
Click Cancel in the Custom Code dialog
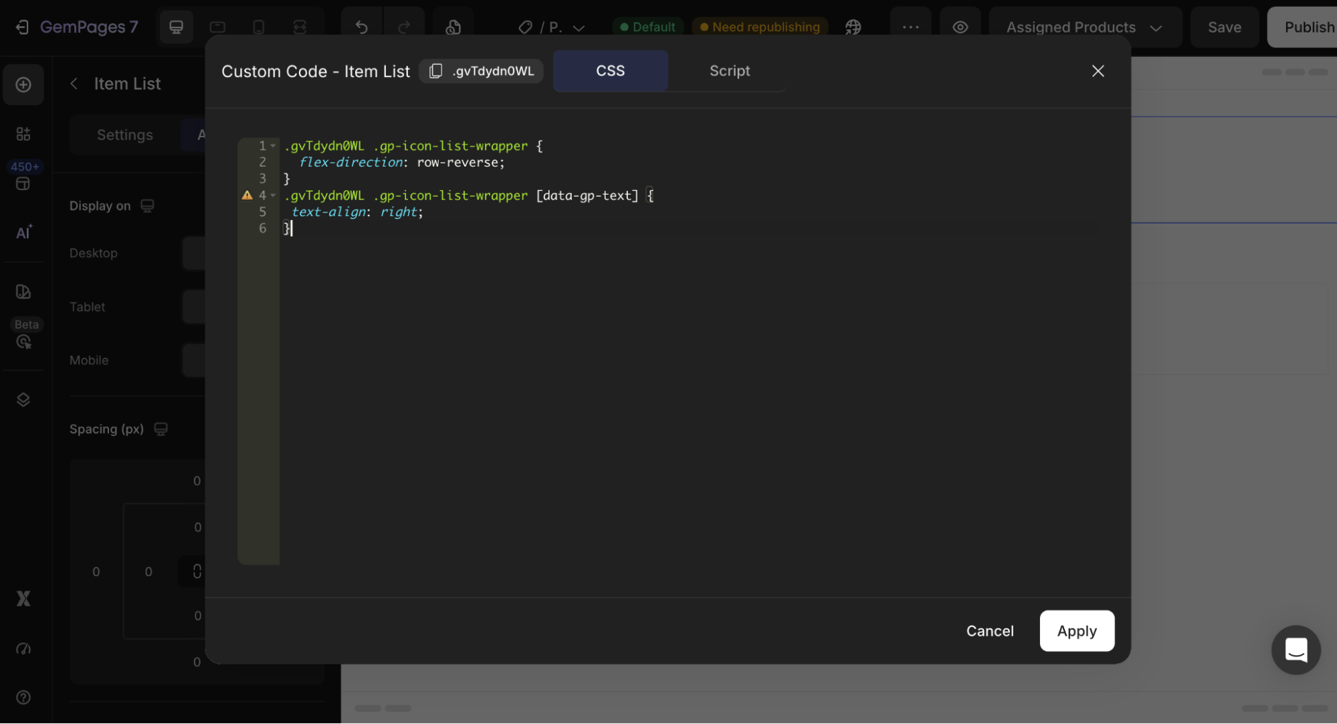tap(989, 630)
